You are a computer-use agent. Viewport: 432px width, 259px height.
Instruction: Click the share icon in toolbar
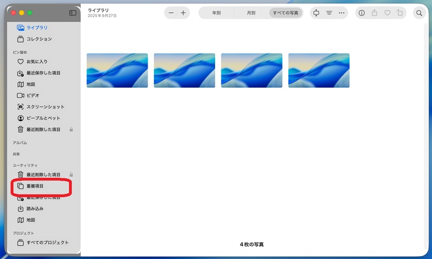click(374, 13)
